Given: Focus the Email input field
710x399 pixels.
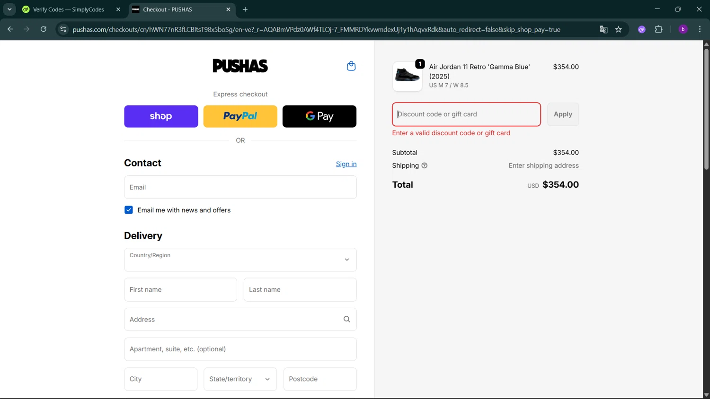Looking at the screenshot, I should [240, 187].
